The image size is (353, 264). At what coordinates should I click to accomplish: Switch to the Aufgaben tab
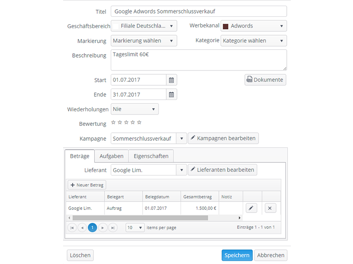(x=112, y=156)
